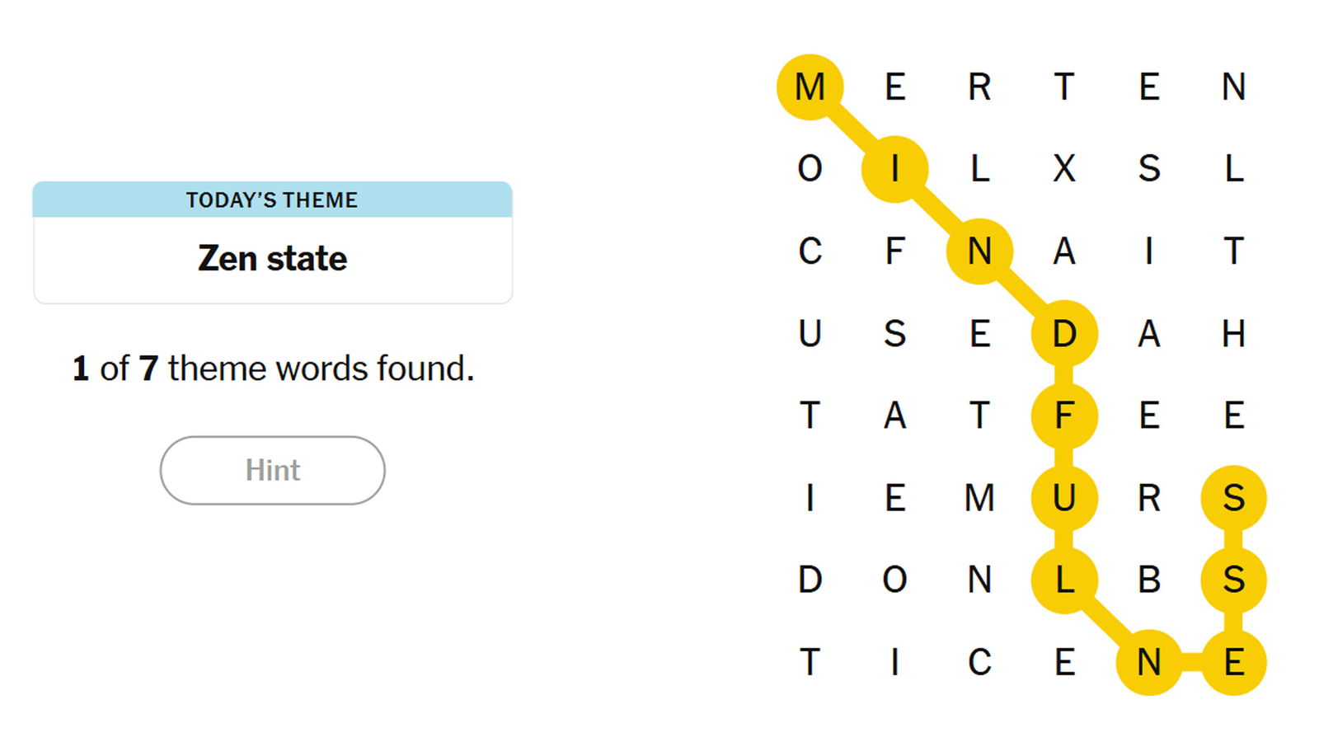Tap highlighted N between highlighted I and D

click(x=979, y=251)
